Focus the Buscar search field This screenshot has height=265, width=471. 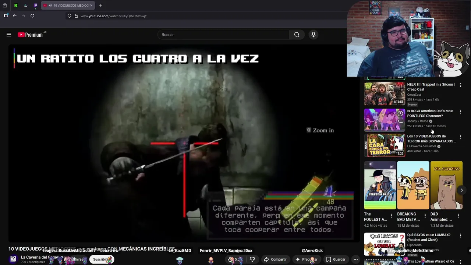point(223,35)
